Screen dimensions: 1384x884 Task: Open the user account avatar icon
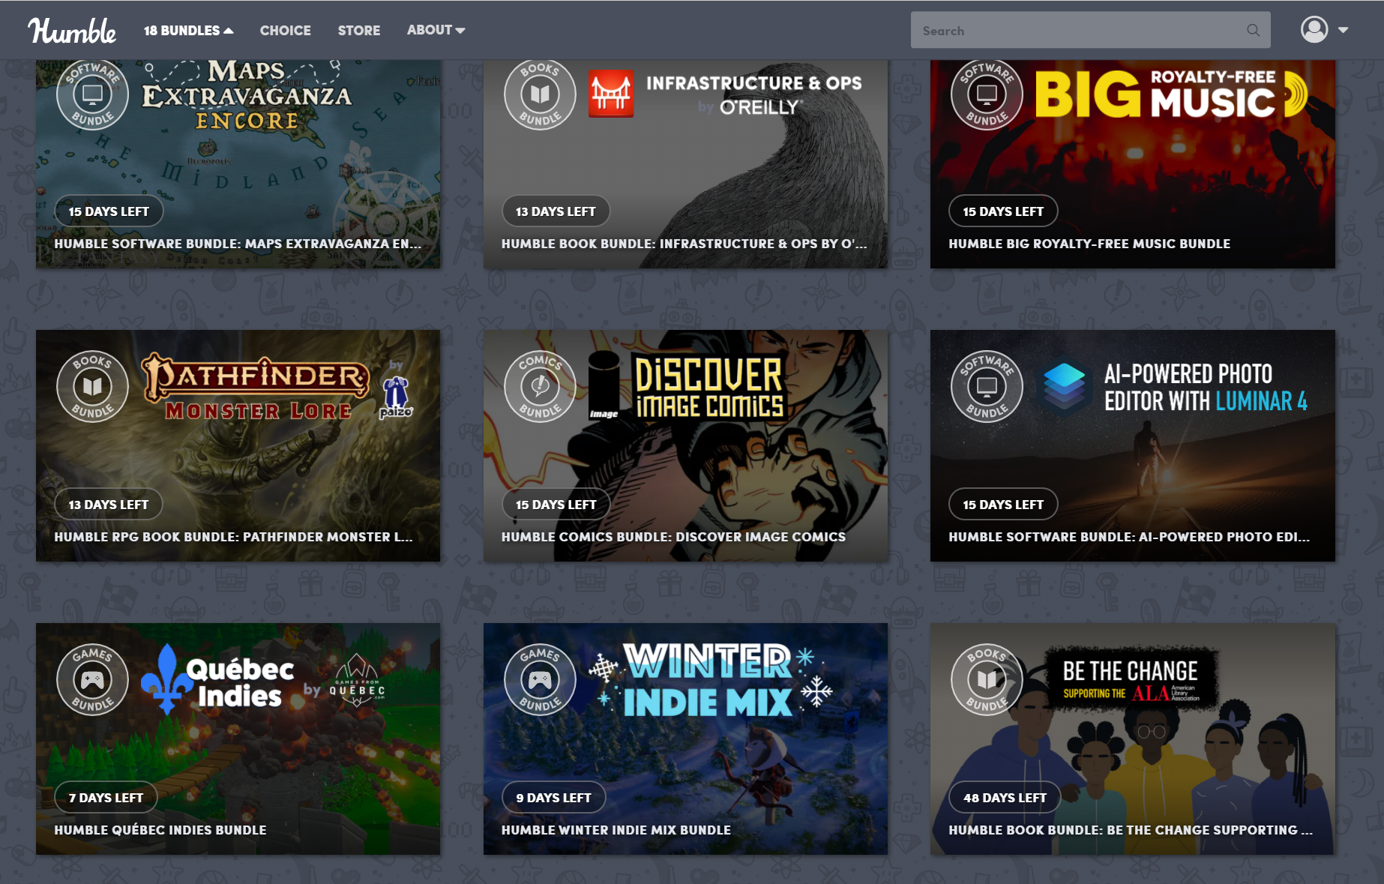[1314, 30]
